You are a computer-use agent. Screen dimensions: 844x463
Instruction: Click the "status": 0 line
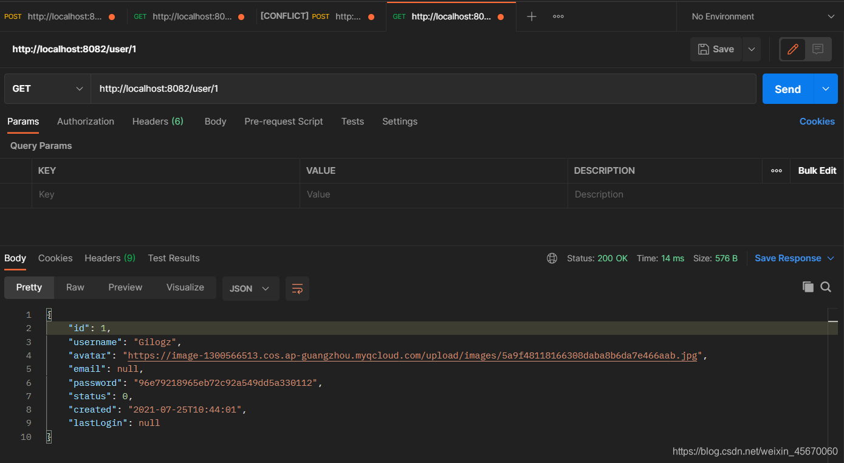tap(100, 396)
